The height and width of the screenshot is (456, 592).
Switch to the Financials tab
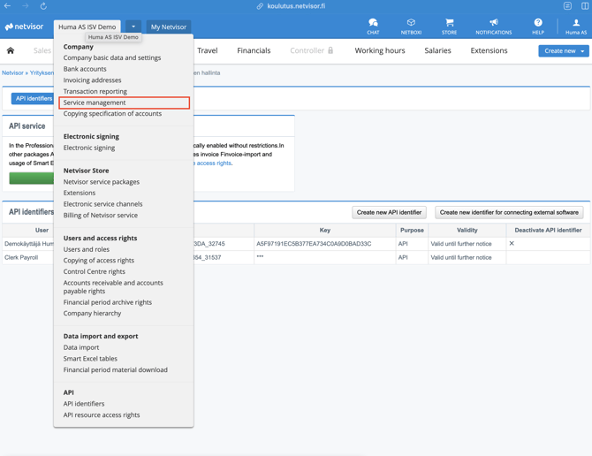254,50
